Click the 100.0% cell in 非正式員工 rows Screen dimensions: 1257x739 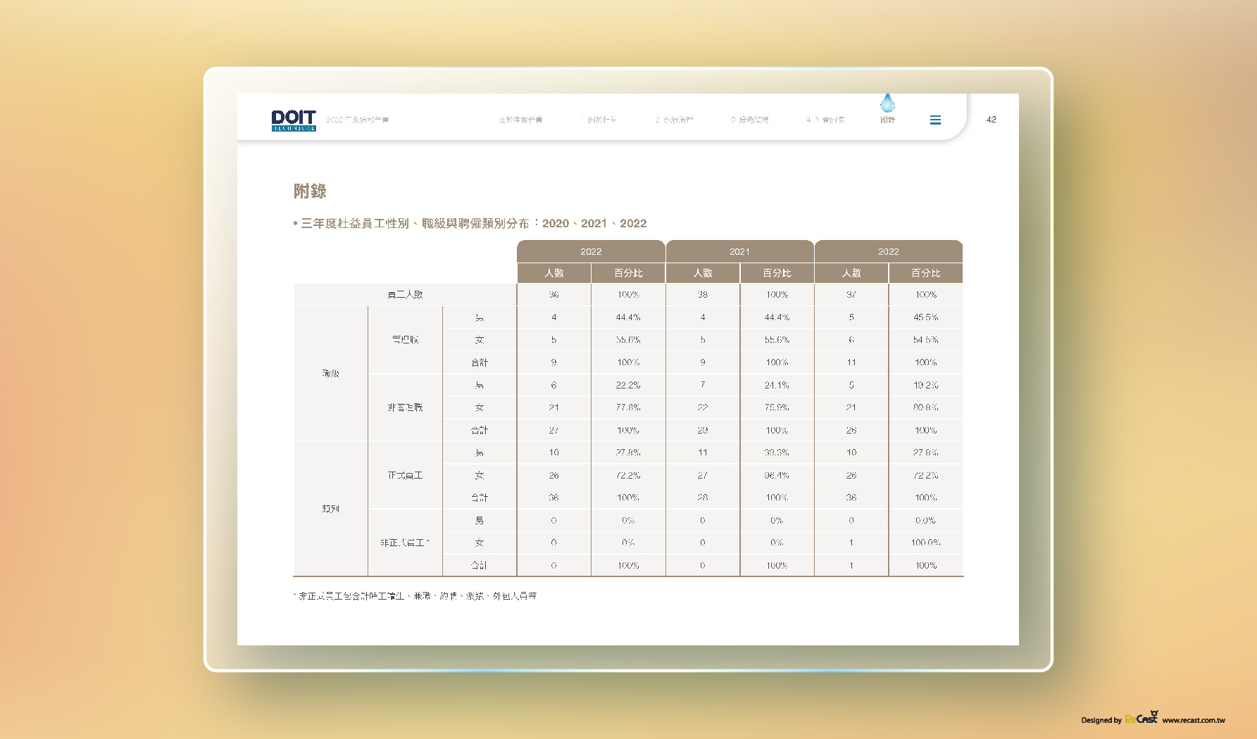click(926, 543)
